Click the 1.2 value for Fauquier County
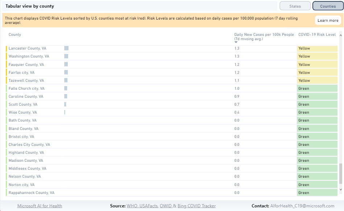Screen dimensions: 344x211 pyautogui.click(x=237, y=64)
